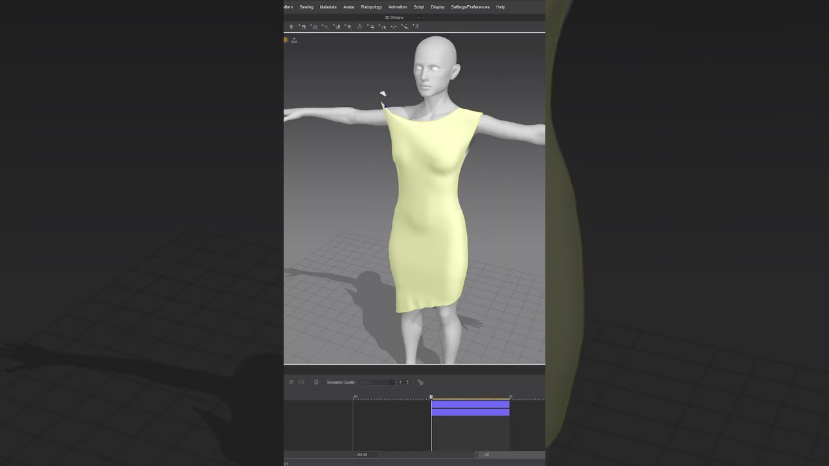Click the slanted hatched-lines tool icon

[314, 27]
